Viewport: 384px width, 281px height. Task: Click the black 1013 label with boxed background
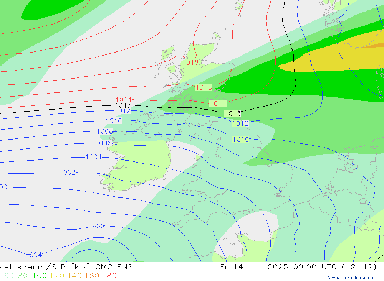(233, 113)
